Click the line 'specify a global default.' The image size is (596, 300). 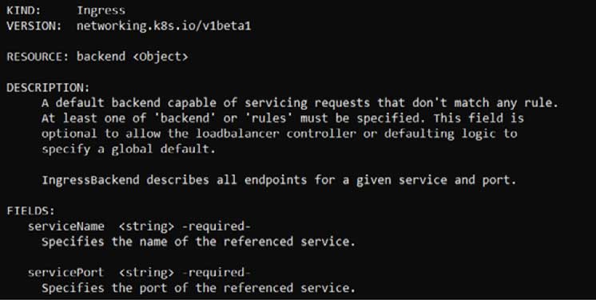129,149
